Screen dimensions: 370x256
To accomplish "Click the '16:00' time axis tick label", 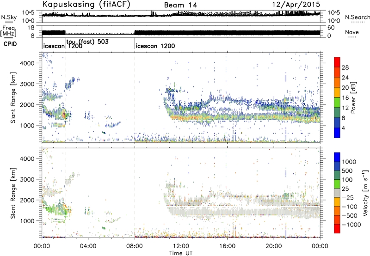I will (227, 246).
